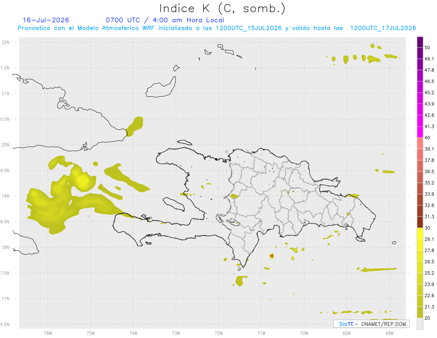Click the legend value '41.3'
Screen dimensions: 437x338
pyautogui.click(x=429, y=127)
